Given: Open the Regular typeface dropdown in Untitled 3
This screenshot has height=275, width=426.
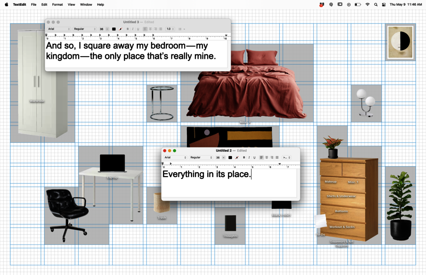Looking at the screenshot, I should pos(85,29).
